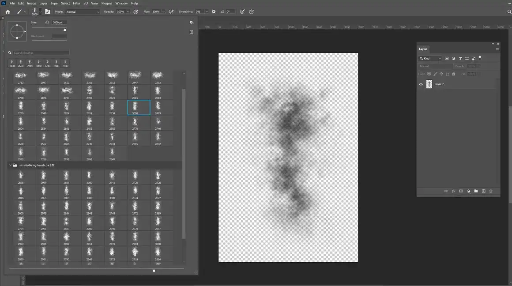The image size is (512, 286).
Task: Add layer mask icon
Action: tap(461, 191)
